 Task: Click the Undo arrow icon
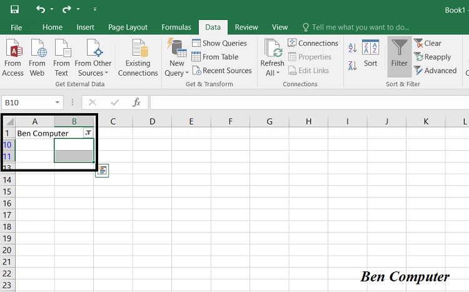(41, 9)
